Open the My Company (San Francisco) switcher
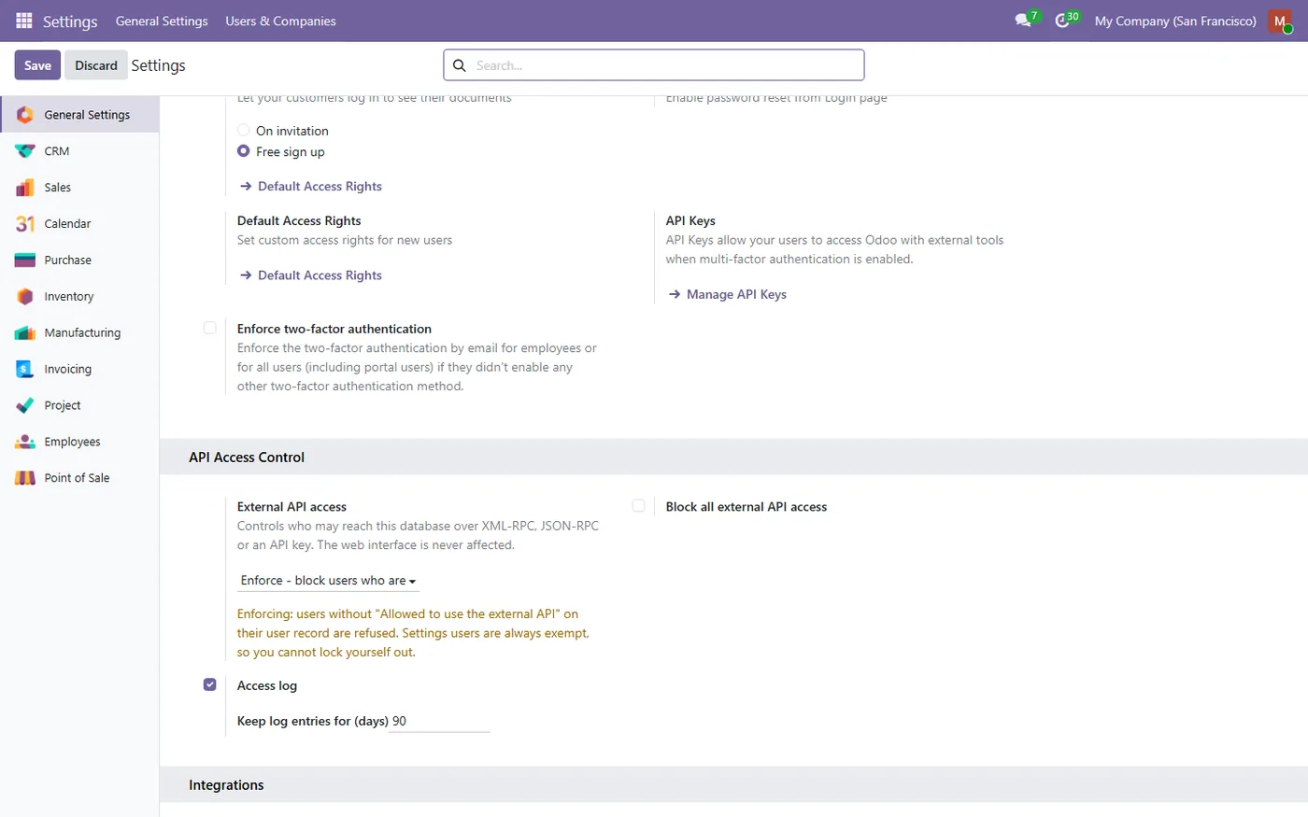This screenshot has height=817, width=1308. pos(1175,21)
